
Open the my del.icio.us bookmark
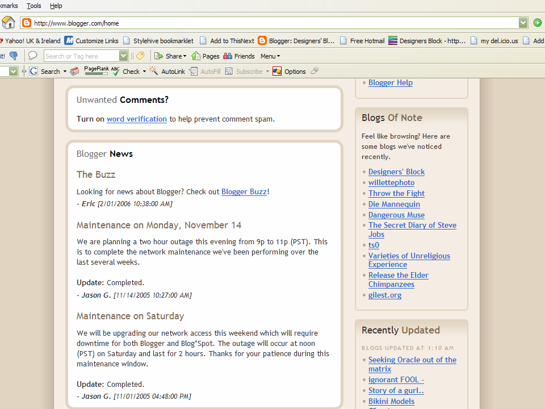point(494,41)
